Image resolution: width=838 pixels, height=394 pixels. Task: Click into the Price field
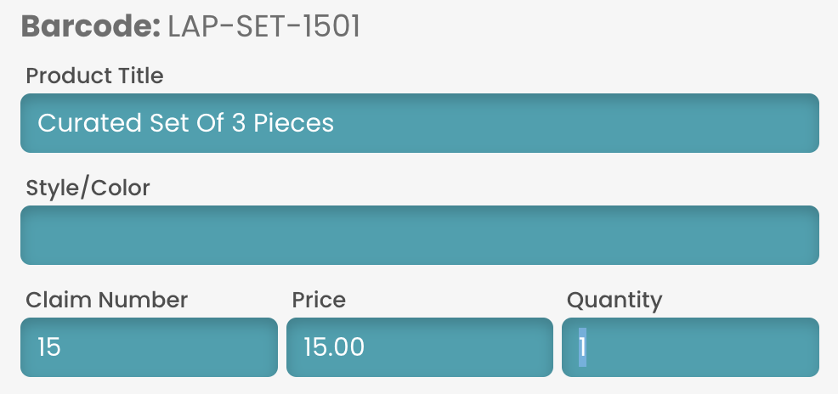(420, 347)
